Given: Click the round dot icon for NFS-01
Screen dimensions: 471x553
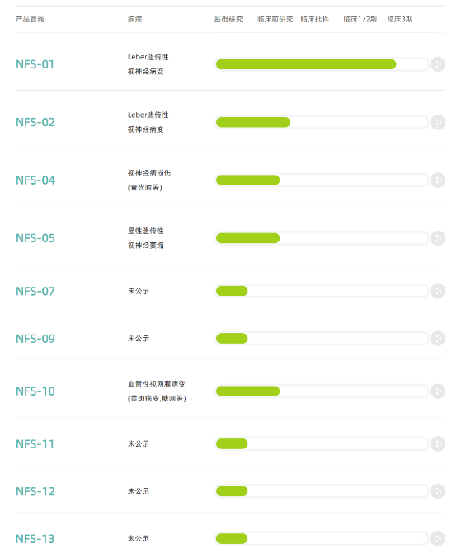Looking at the screenshot, I should [438, 64].
